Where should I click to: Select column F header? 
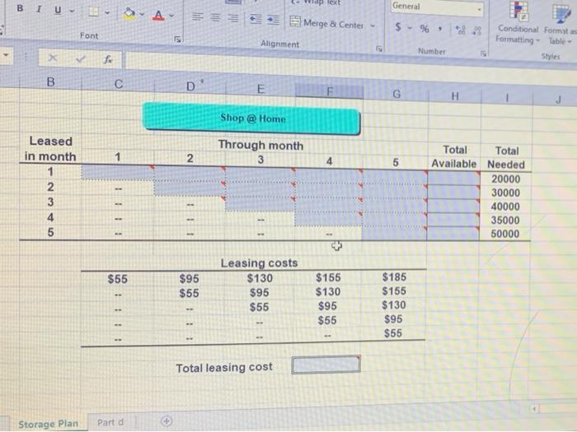[x=330, y=91]
